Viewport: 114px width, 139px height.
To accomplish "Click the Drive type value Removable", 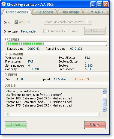I will (28, 31).
